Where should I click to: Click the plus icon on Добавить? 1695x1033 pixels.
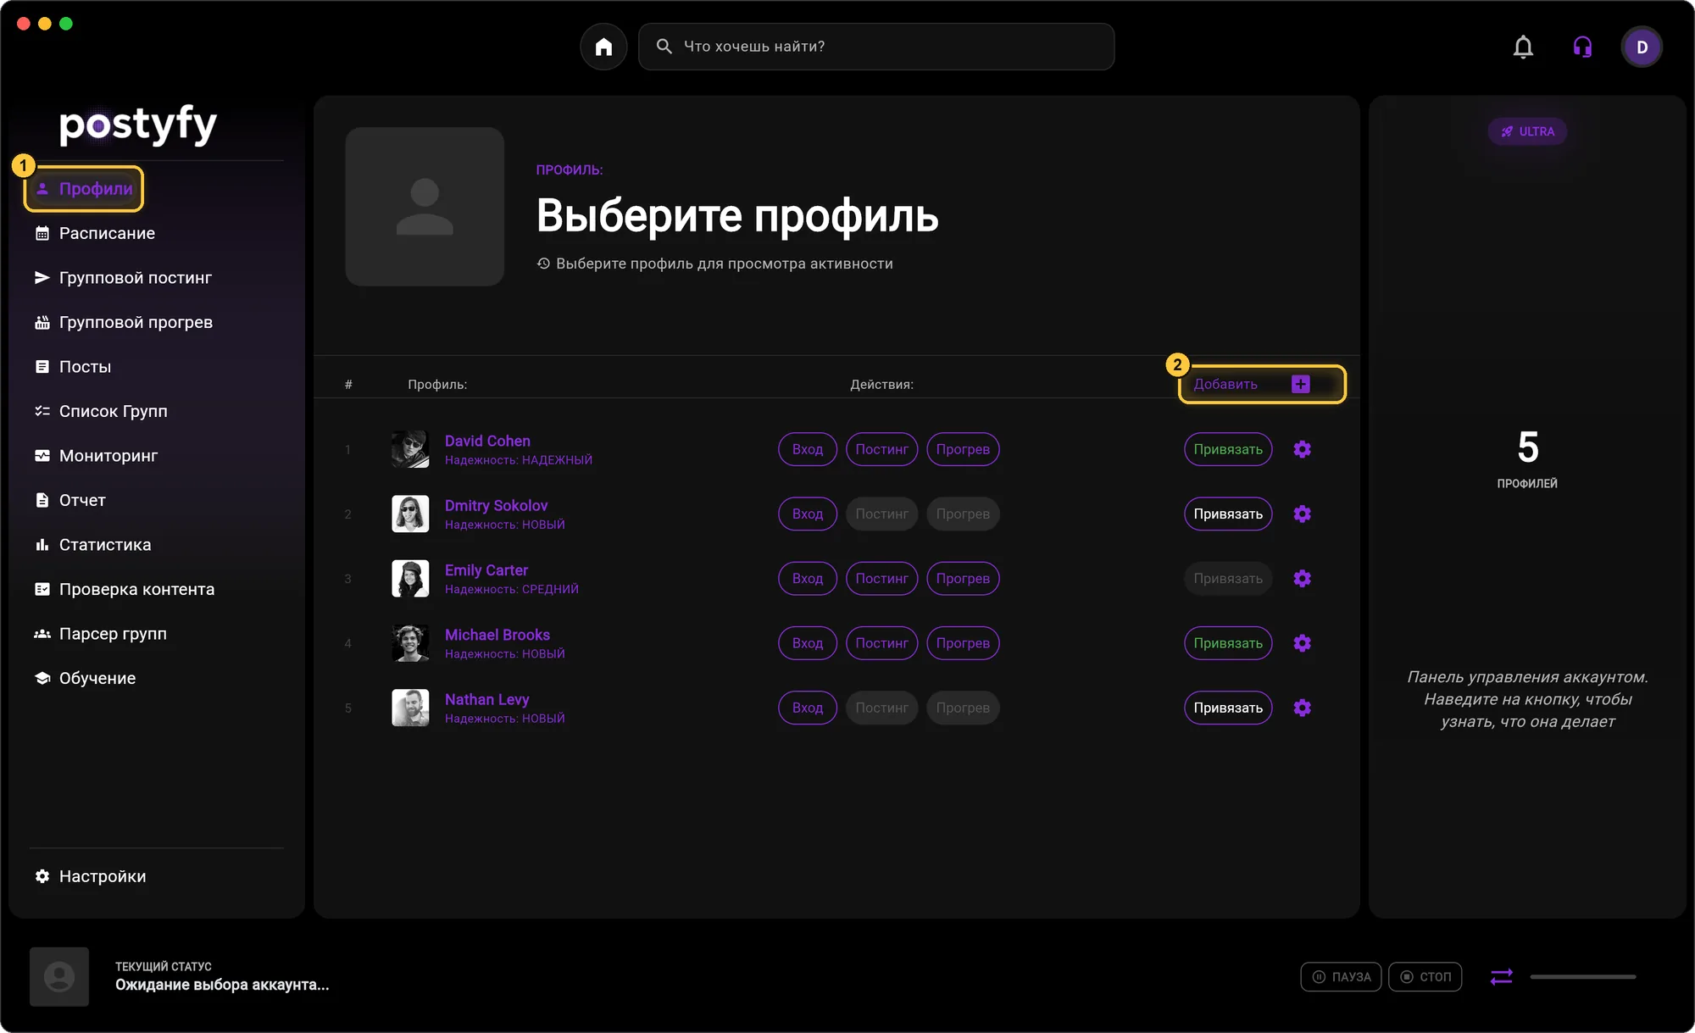click(x=1301, y=384)
